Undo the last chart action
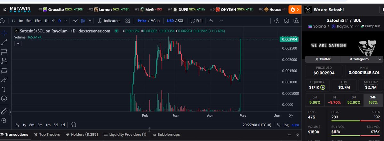 tap(211, 21)
